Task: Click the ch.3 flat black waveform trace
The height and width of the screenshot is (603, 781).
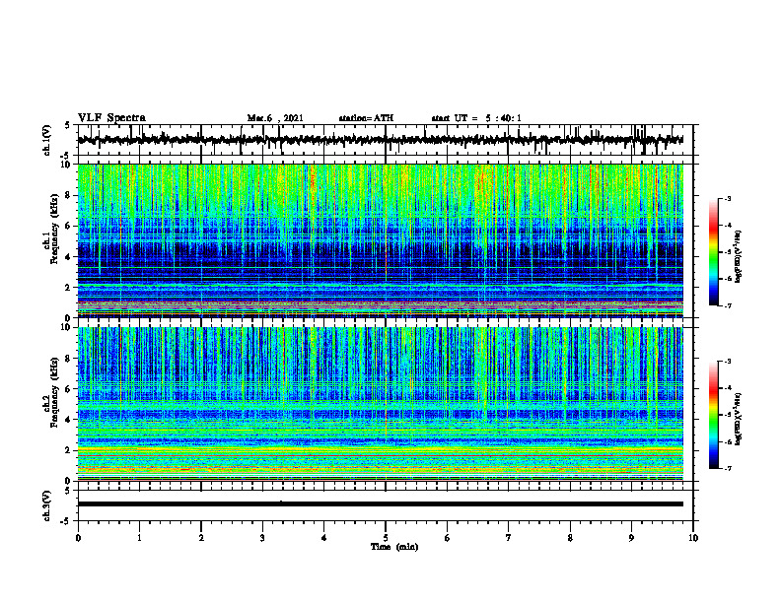Action: (380, 504)
